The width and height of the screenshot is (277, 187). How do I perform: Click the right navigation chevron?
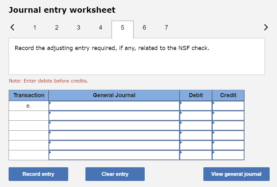tap(266, 27)
